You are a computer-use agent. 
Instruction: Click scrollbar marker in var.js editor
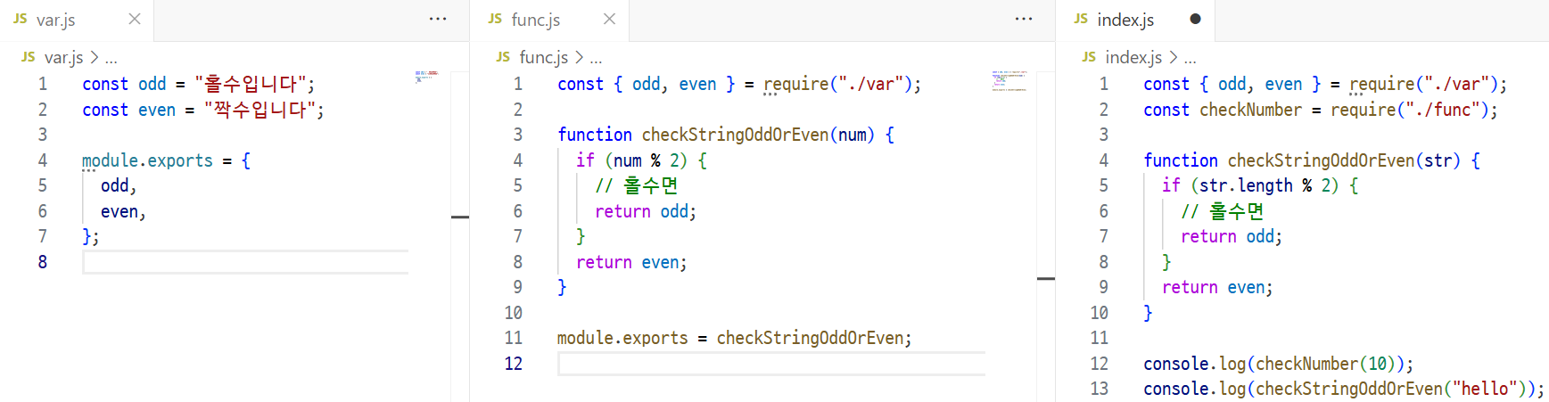tap(460, 217)
